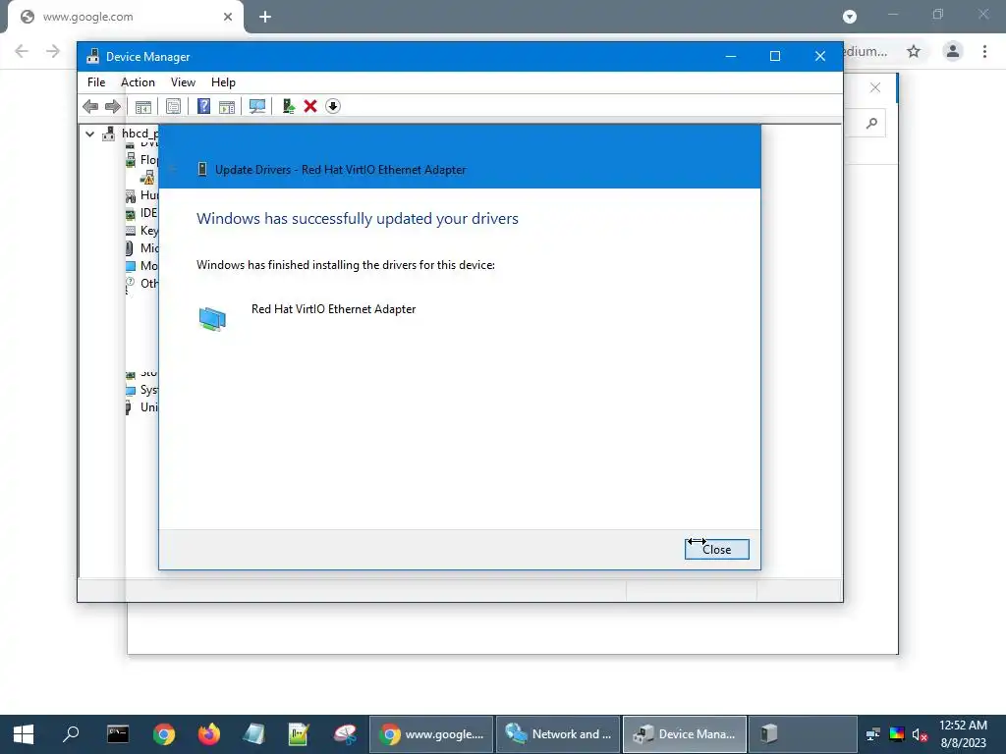Open the View menu in Device Manager
Screen dimensions: 1006x754
[x=183, y=82]
